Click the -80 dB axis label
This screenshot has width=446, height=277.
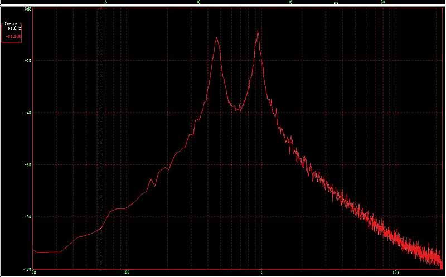[x=28, y=217]
